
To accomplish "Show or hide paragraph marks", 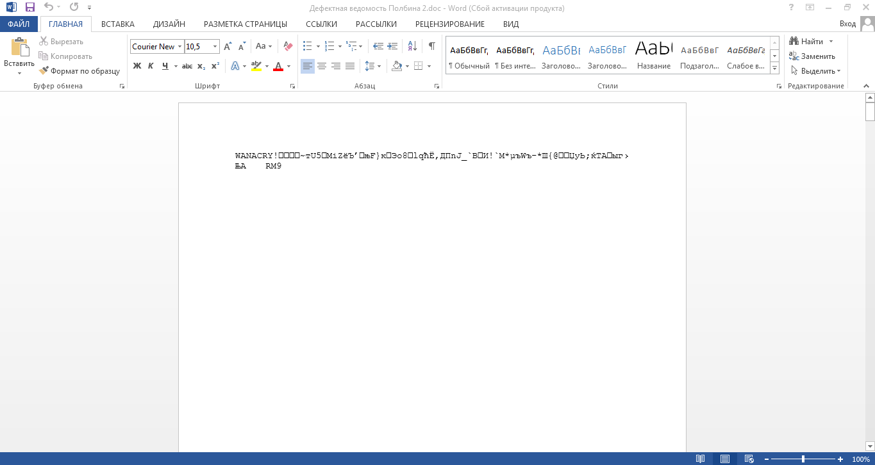I will point(432,47).
